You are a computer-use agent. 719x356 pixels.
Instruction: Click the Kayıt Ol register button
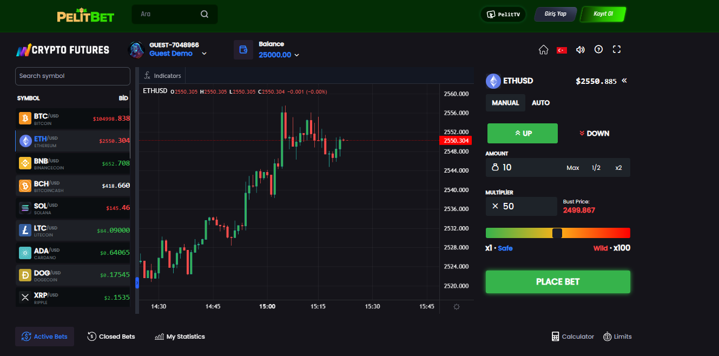(603, 14)
